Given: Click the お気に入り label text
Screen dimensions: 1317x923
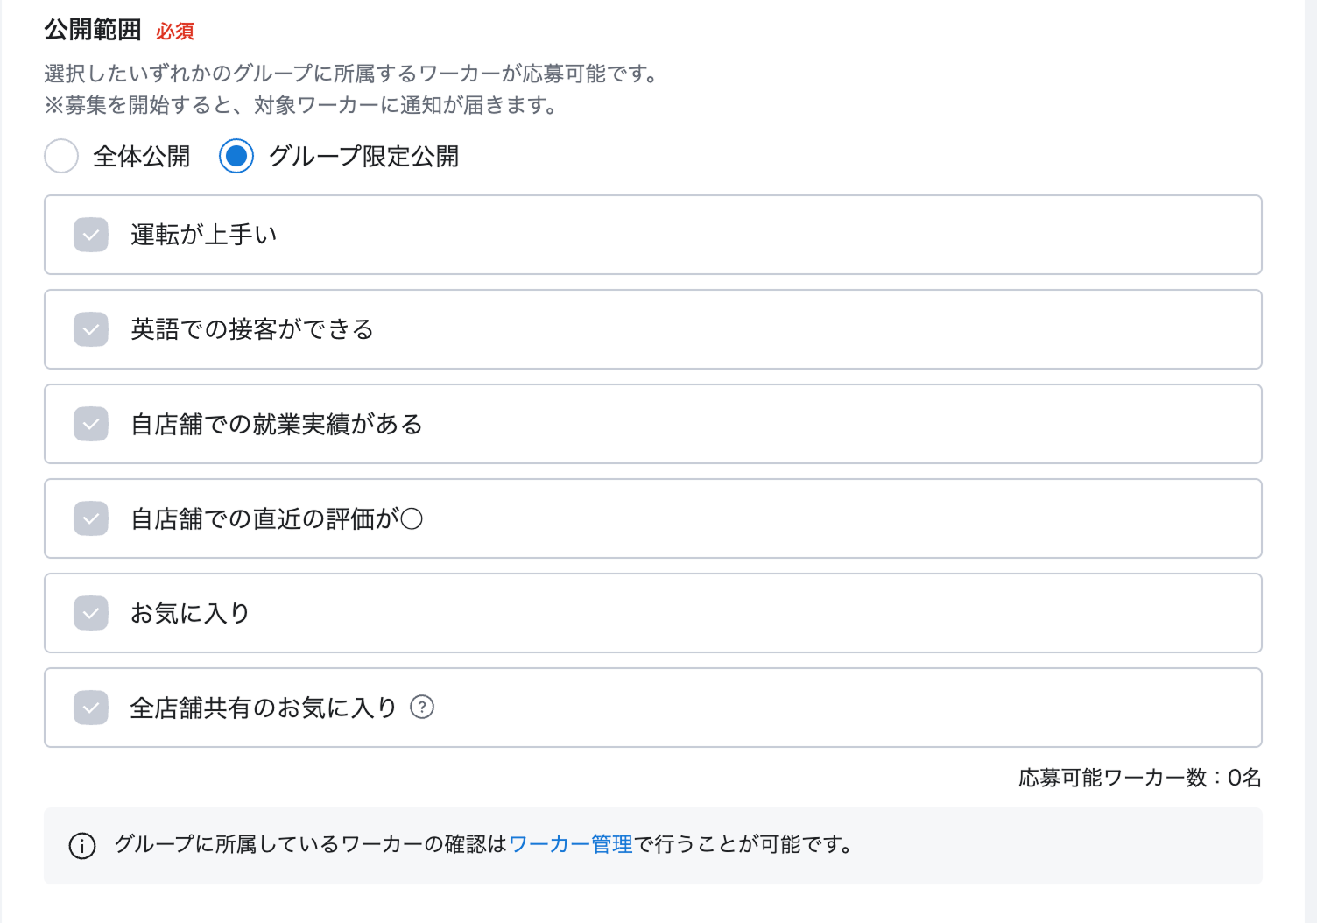Looking at the screenshot, I should coord(190,613).
